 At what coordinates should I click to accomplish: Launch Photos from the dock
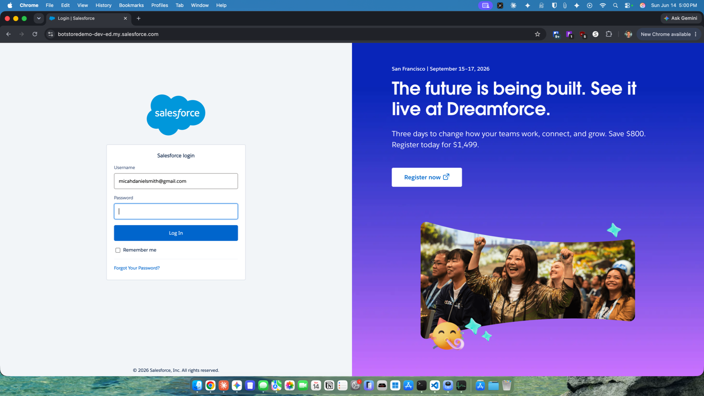(290, 385)
